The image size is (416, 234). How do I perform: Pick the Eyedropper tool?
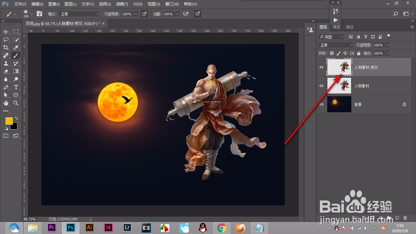pyautogui.click(x=16, y=48)
